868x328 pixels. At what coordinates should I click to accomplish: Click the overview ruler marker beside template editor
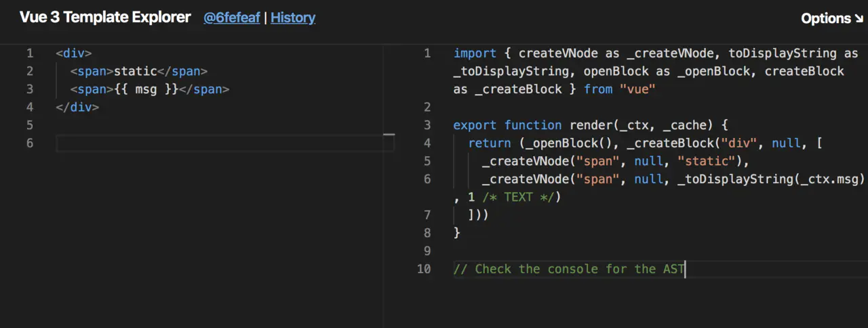pos(389,135)
